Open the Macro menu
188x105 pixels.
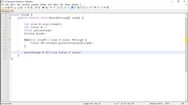coord(56,5)
